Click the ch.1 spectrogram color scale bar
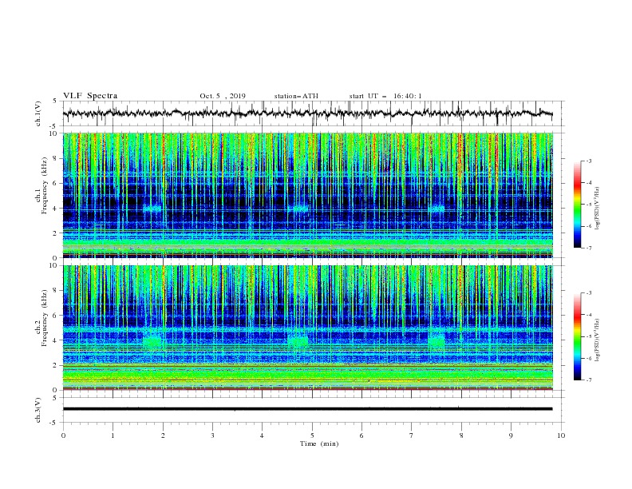The image size is (632, 489). (x=578, y=205)
